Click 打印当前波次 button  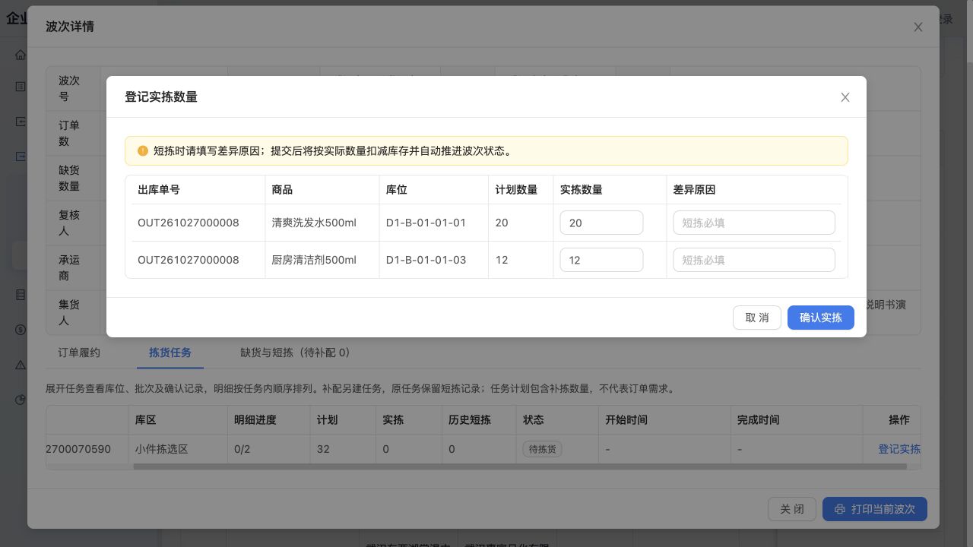(875, 509)
